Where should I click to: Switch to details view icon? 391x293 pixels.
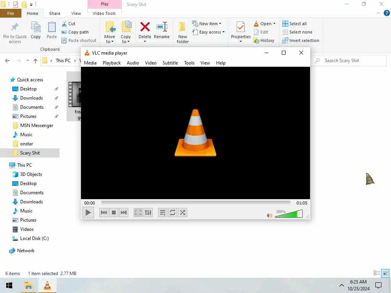click(377, 273)
